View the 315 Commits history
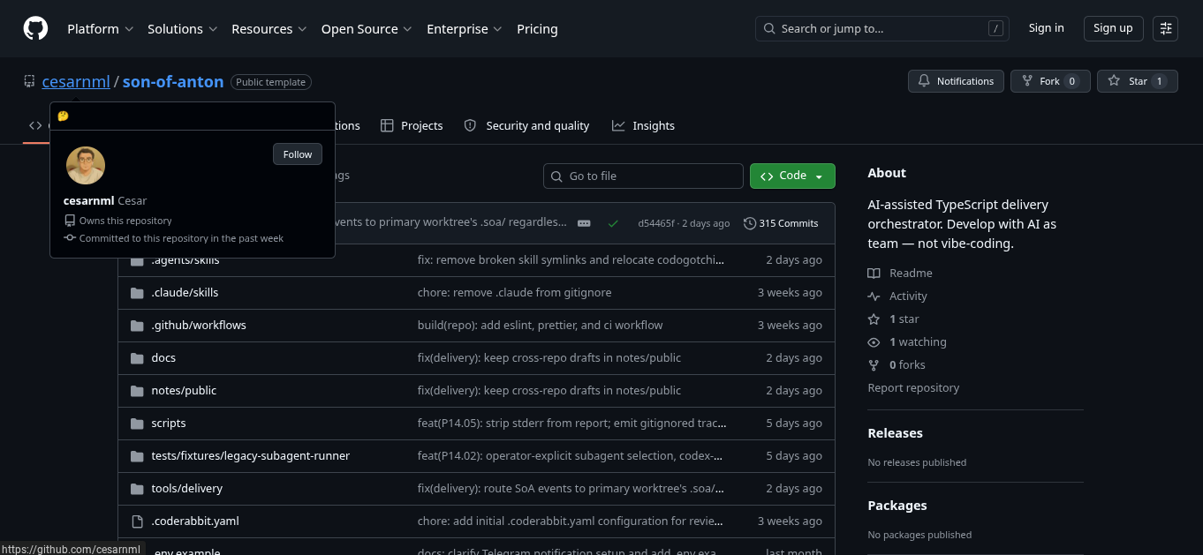 click(781, 223)
